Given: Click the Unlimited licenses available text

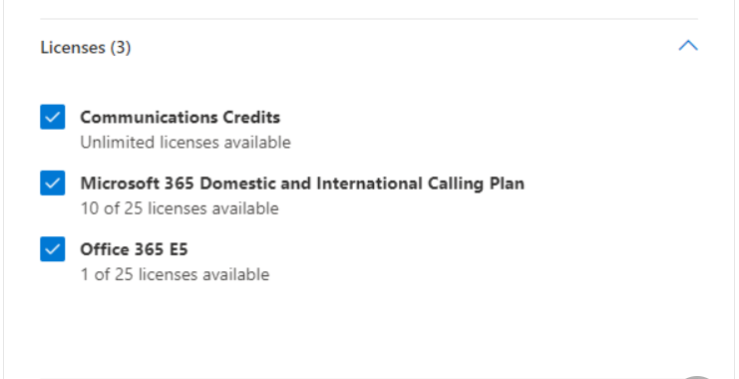Looking at the screenshot, I should [x=185, y=143].
